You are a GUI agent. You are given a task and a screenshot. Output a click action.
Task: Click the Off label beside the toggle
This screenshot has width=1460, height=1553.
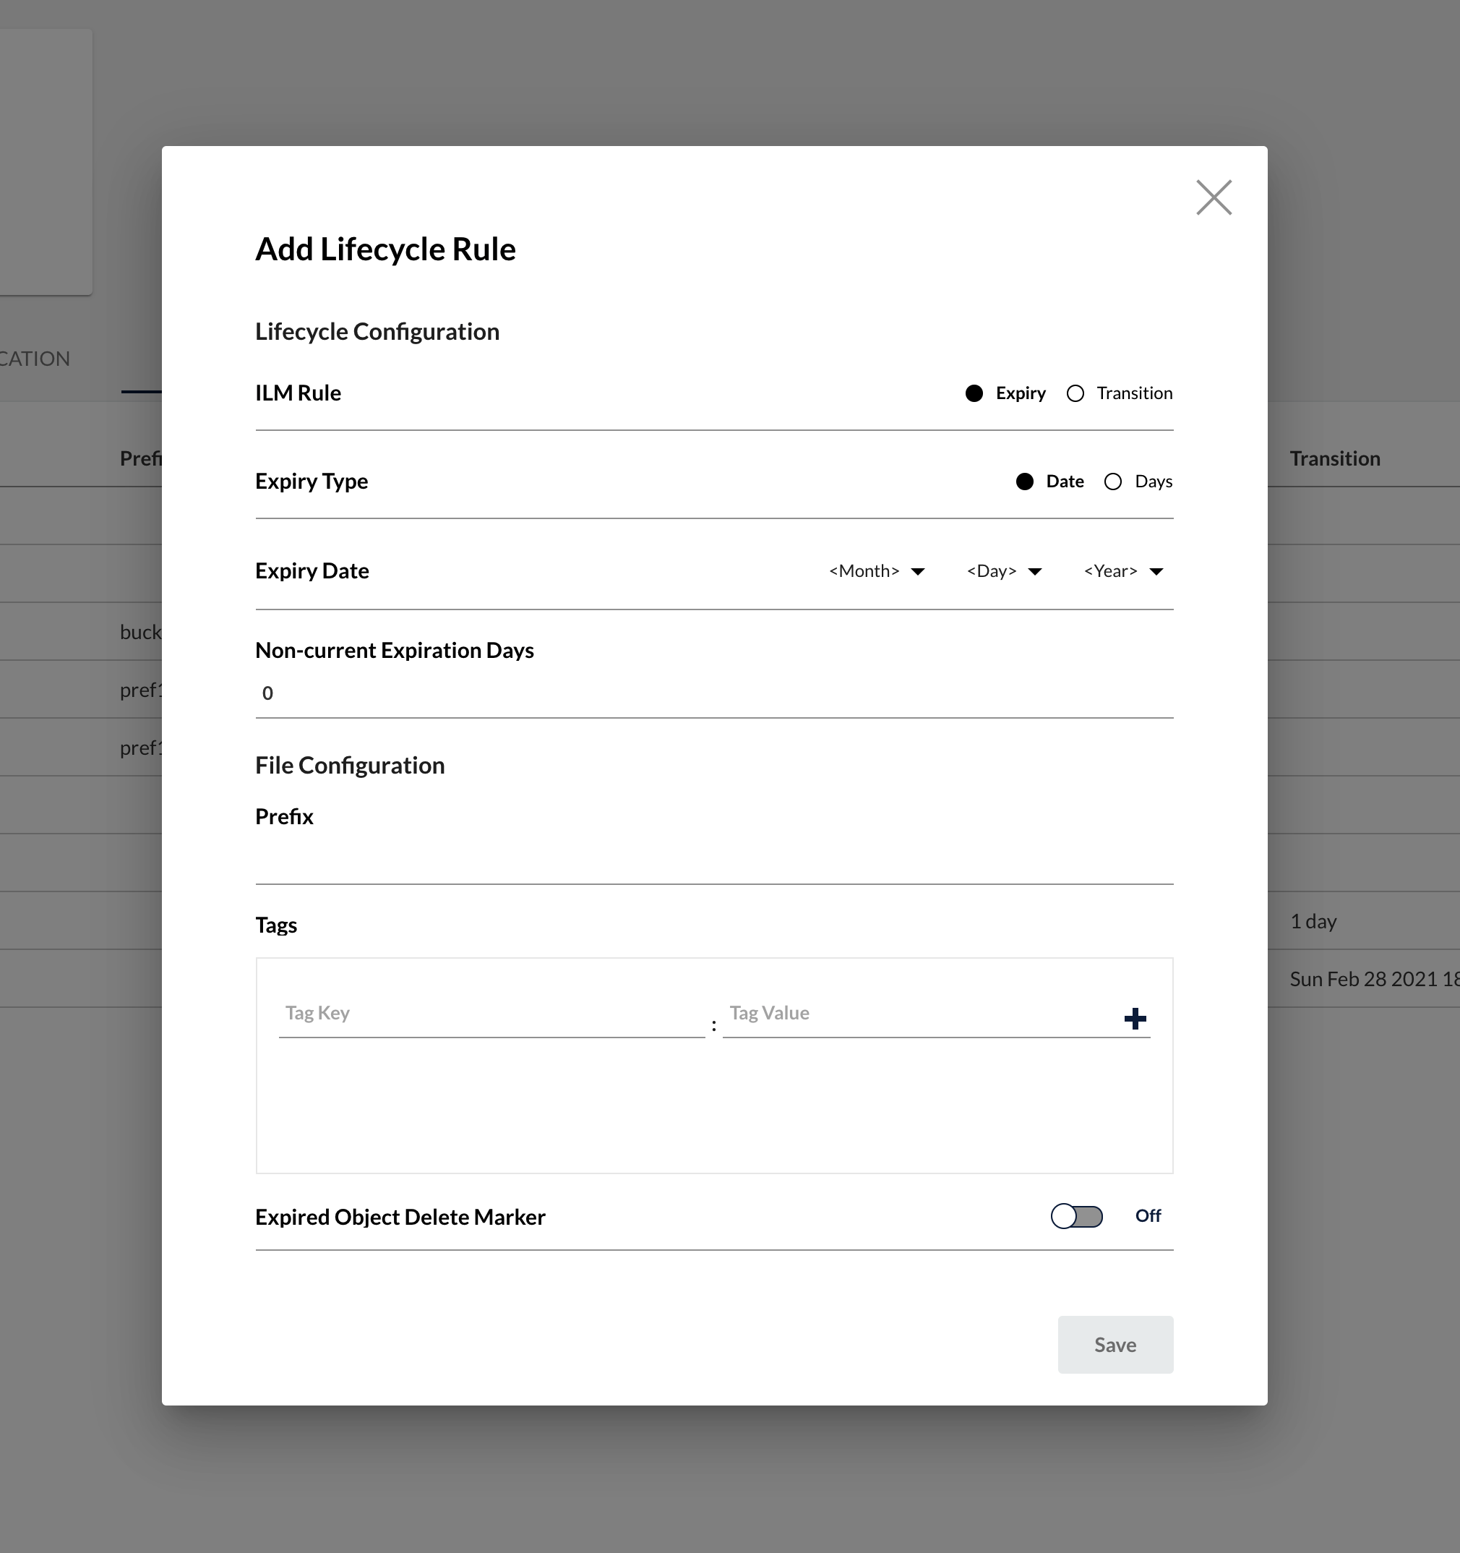click(x=1147, y=1215)
